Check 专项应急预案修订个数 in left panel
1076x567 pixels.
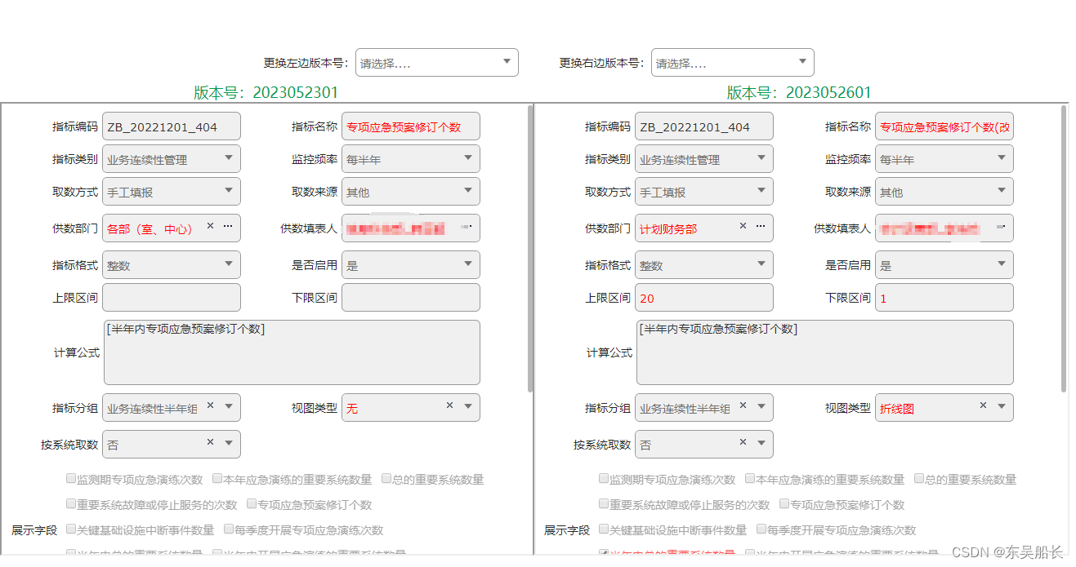click(251, 504)
